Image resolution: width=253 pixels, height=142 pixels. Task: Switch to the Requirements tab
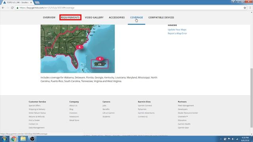(70, 17)
